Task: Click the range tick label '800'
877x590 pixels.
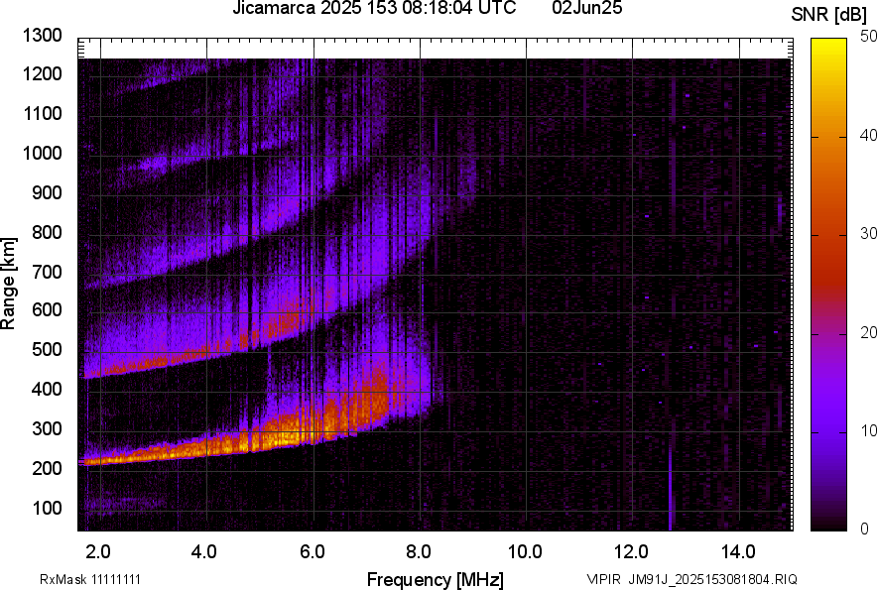Action: pos(47,232)
